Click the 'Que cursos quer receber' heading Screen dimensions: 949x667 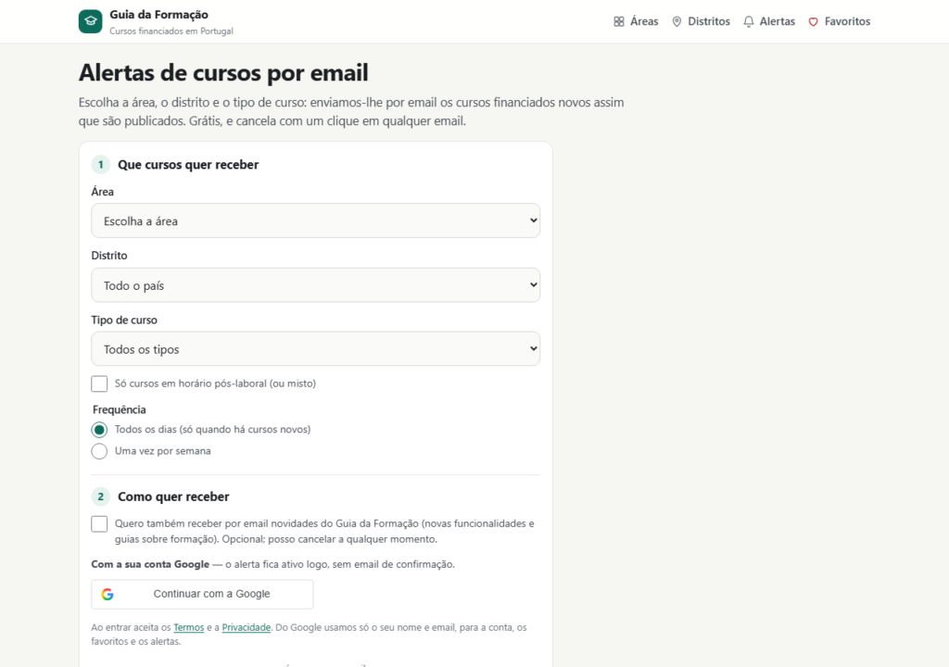(x=188, y=165)
